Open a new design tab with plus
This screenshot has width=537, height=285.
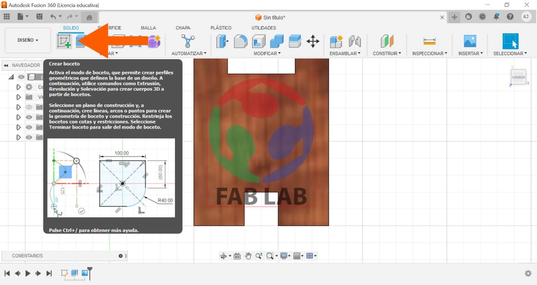[x=454, y=17]
